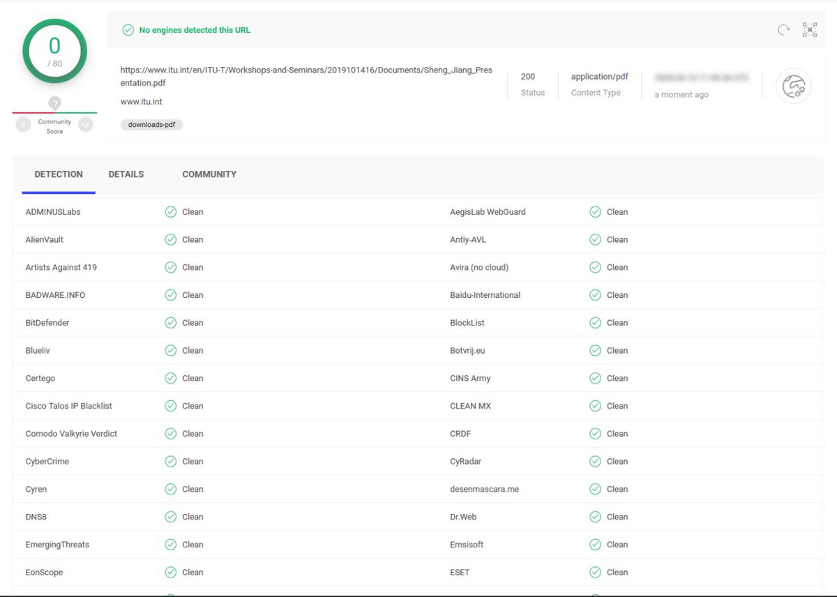Click the Emsisoft engine name

[x=467, y=545]
